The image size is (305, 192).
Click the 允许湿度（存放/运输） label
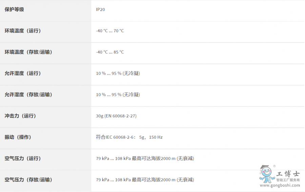[x=28, y=94]
